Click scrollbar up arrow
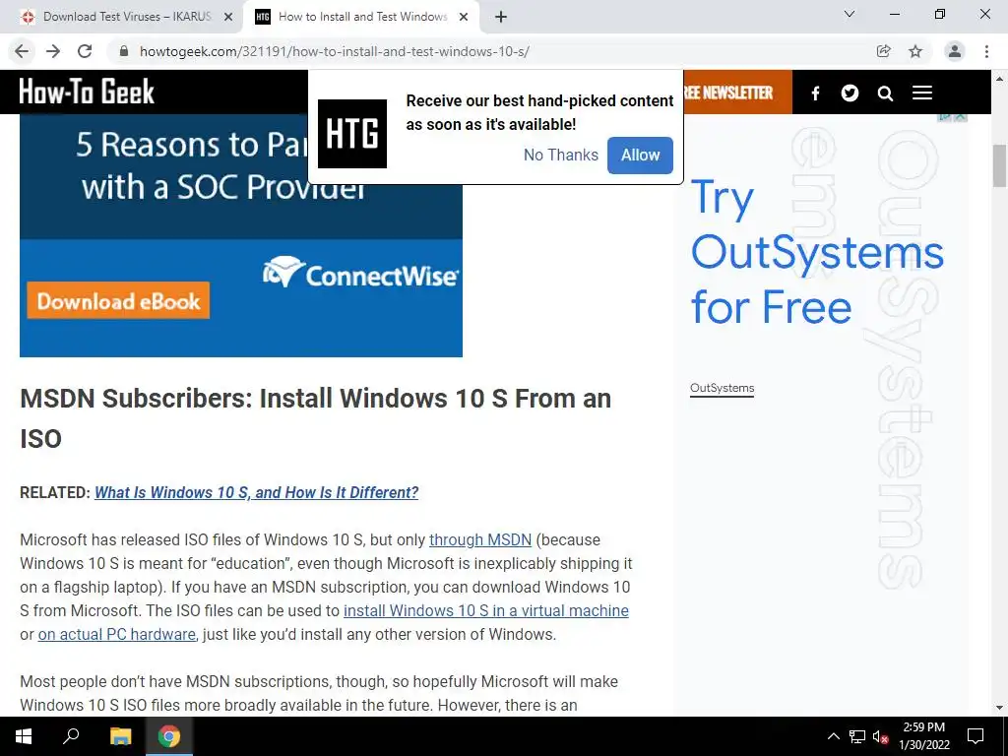The height and width of the screenshot is (756, 1008). pos(999,79)
